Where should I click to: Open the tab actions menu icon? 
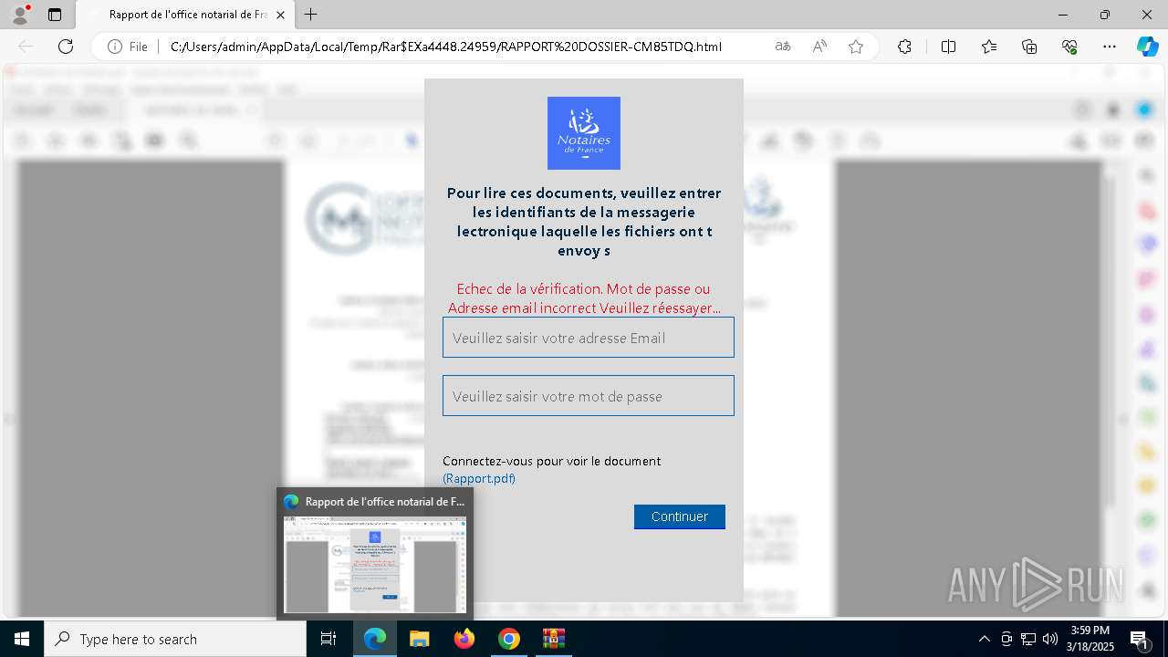(55, 15)
